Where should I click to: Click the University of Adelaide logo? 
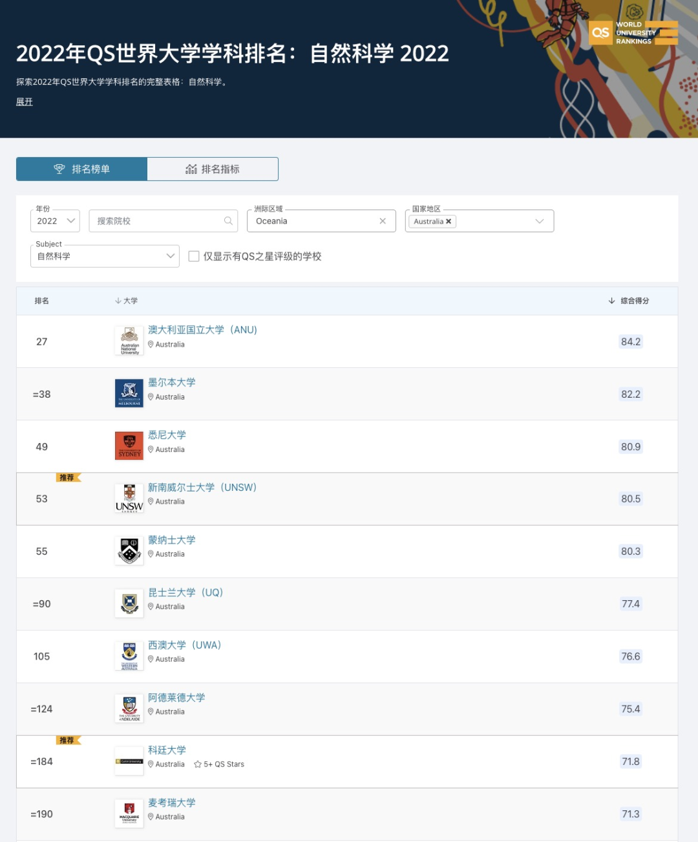(x=129, y=708)
